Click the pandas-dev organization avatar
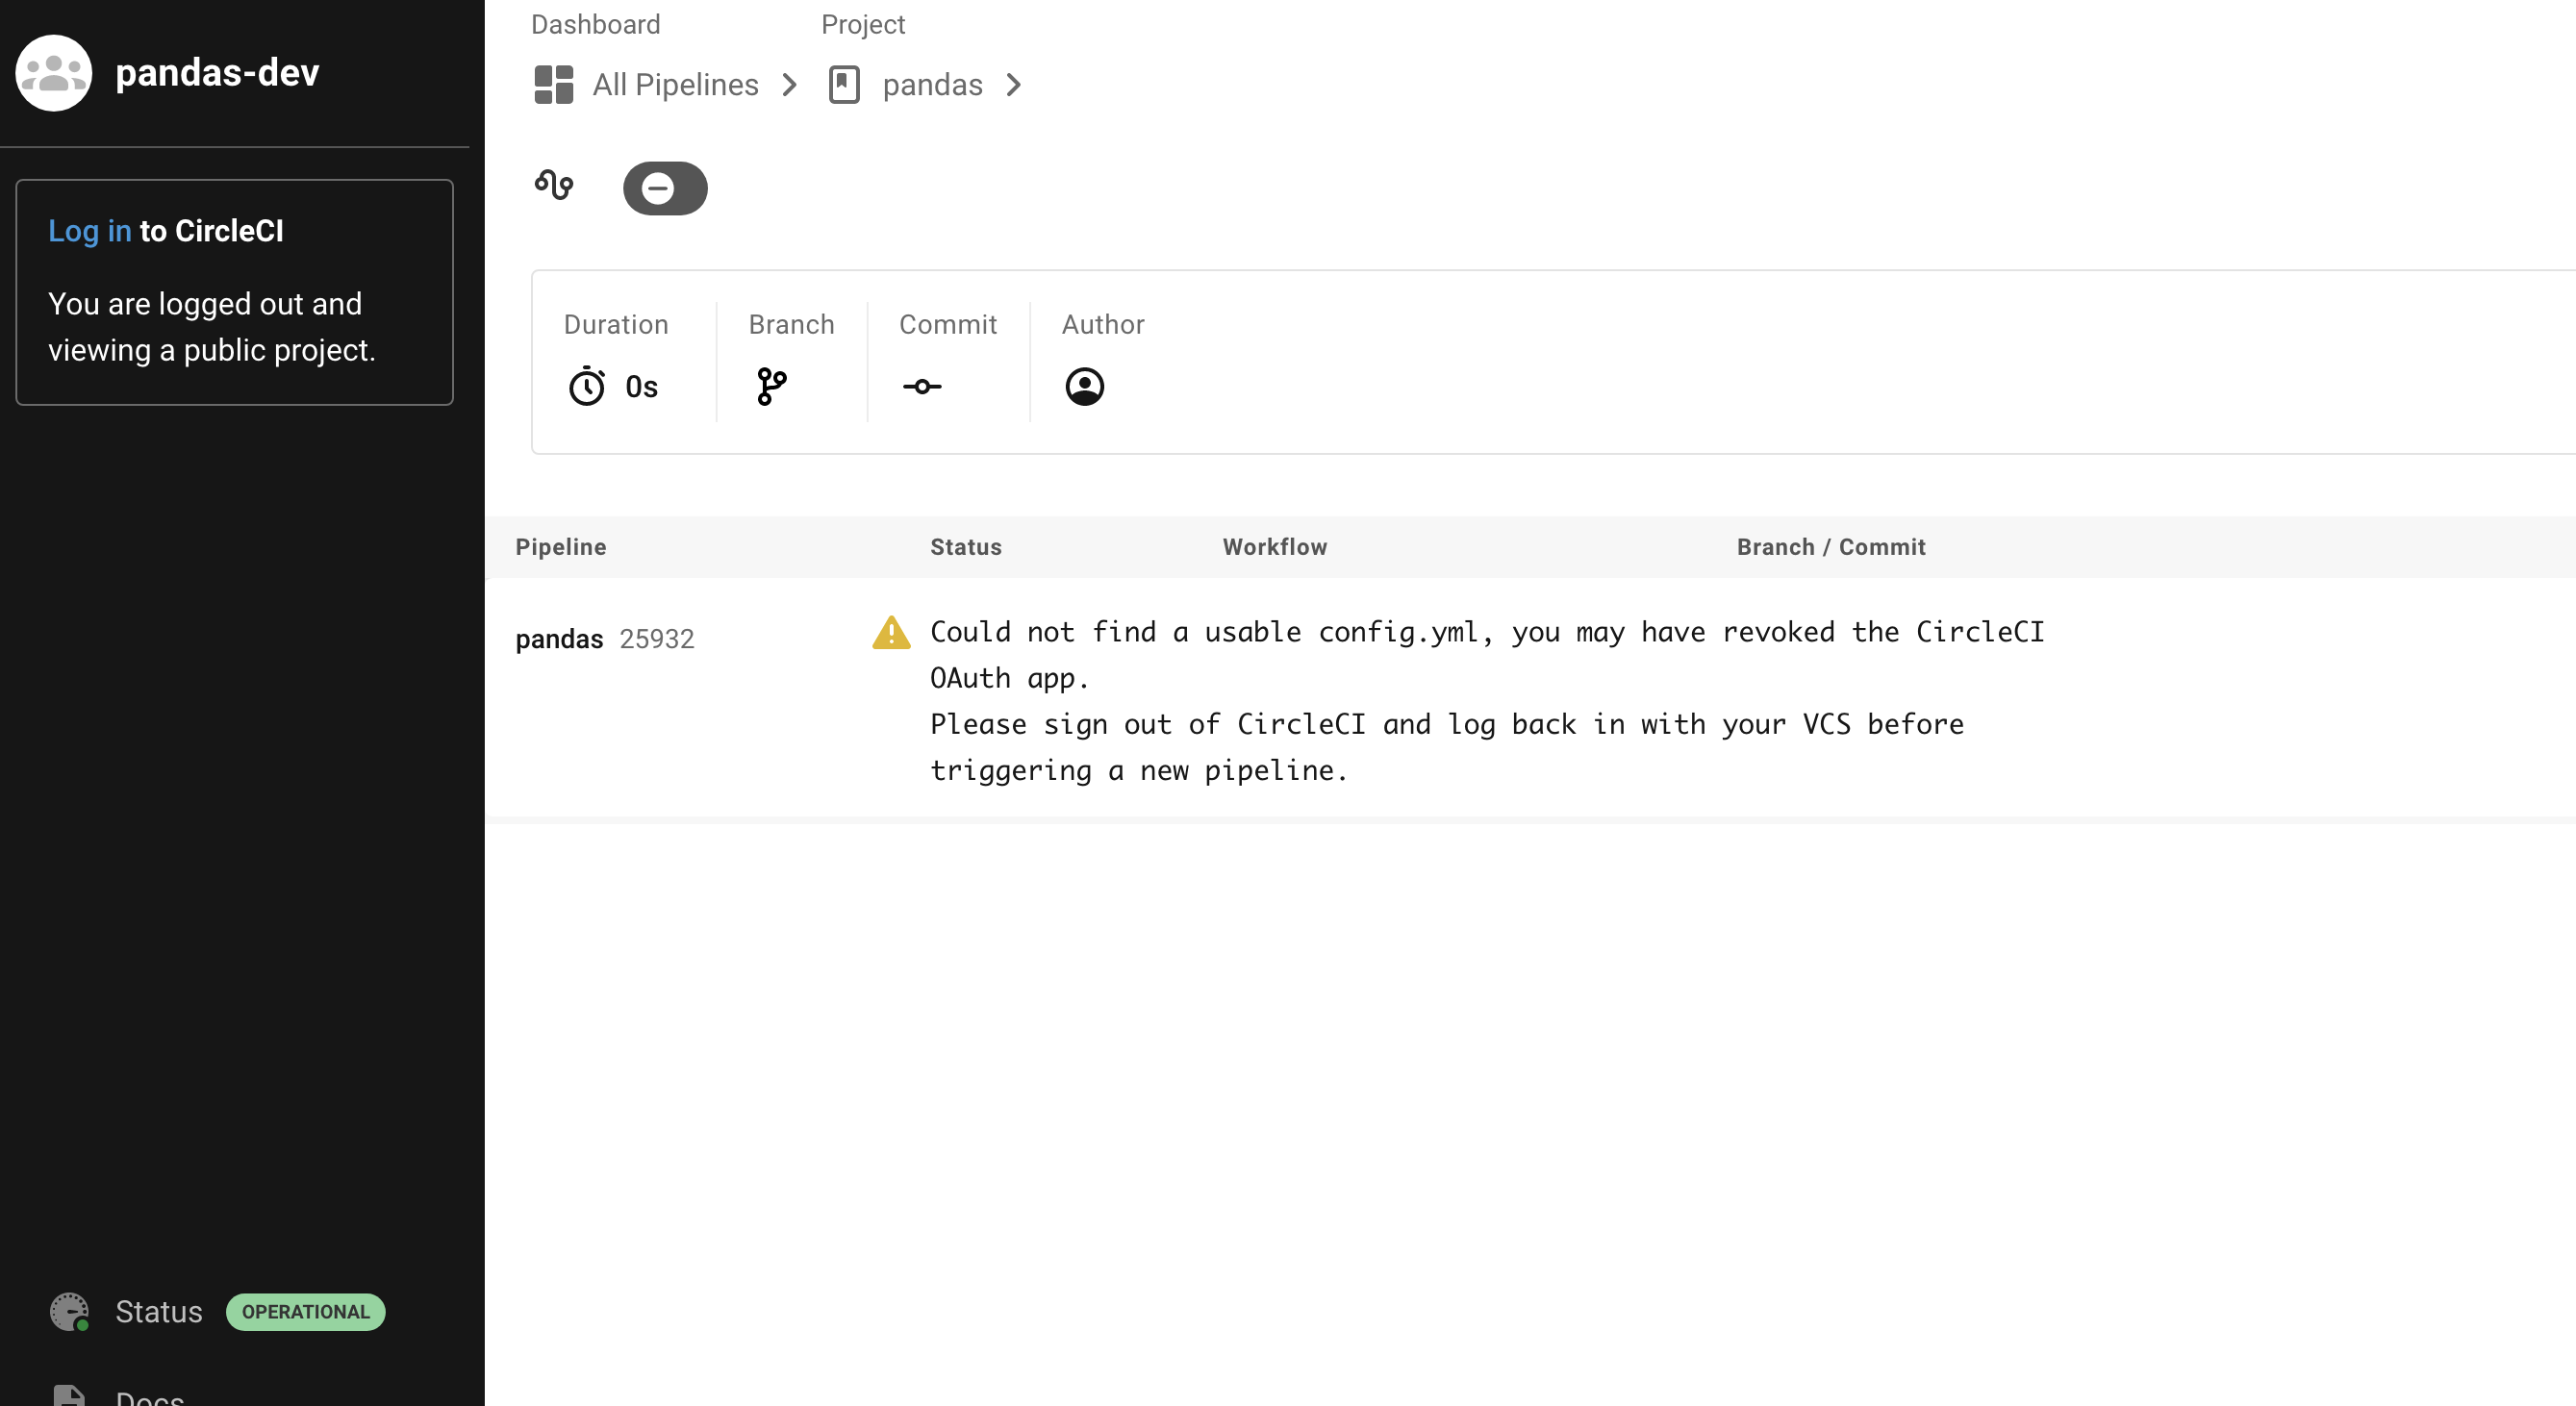Image resolution: width=2576 pixels, height=1406 pixels. [54, 73]
